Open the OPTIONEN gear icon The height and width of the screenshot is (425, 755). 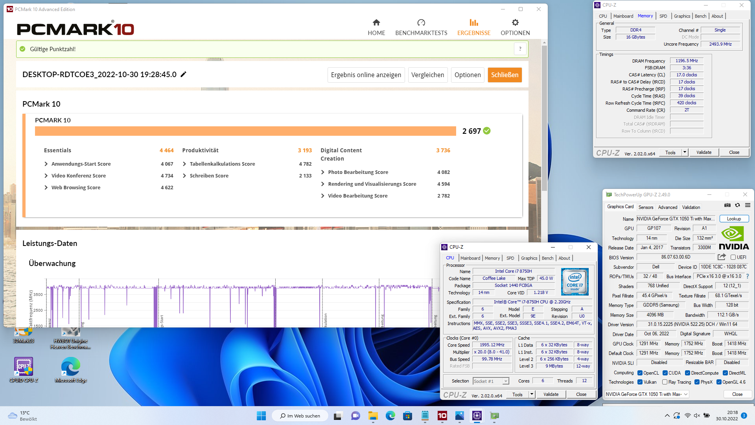tap(515, 22)
